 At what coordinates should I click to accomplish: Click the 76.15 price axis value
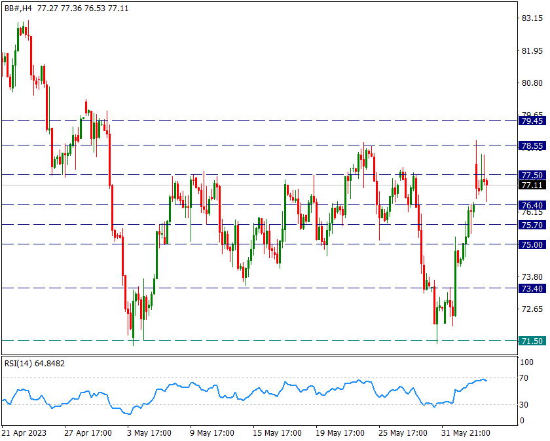coord(532,213)
